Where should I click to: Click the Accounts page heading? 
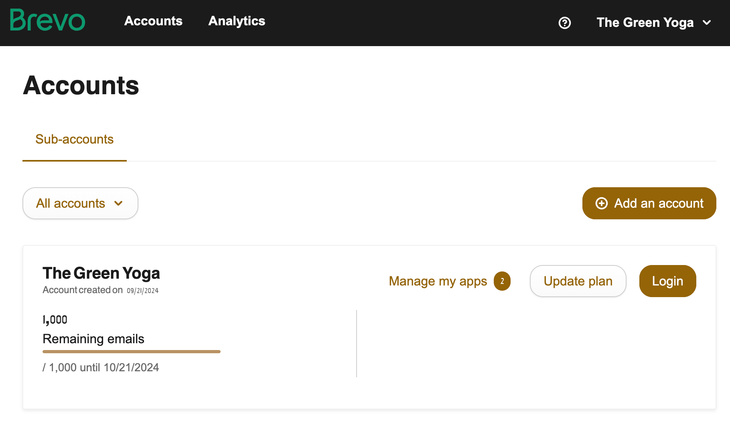81,85
